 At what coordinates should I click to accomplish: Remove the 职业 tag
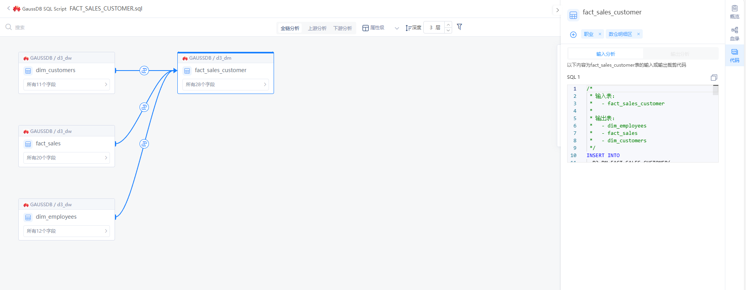click(600, 34)
